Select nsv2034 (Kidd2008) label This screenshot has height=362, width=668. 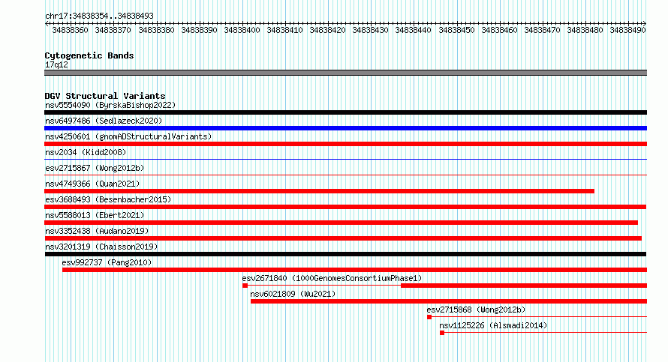pyautogui.click(x=86, y=152)
